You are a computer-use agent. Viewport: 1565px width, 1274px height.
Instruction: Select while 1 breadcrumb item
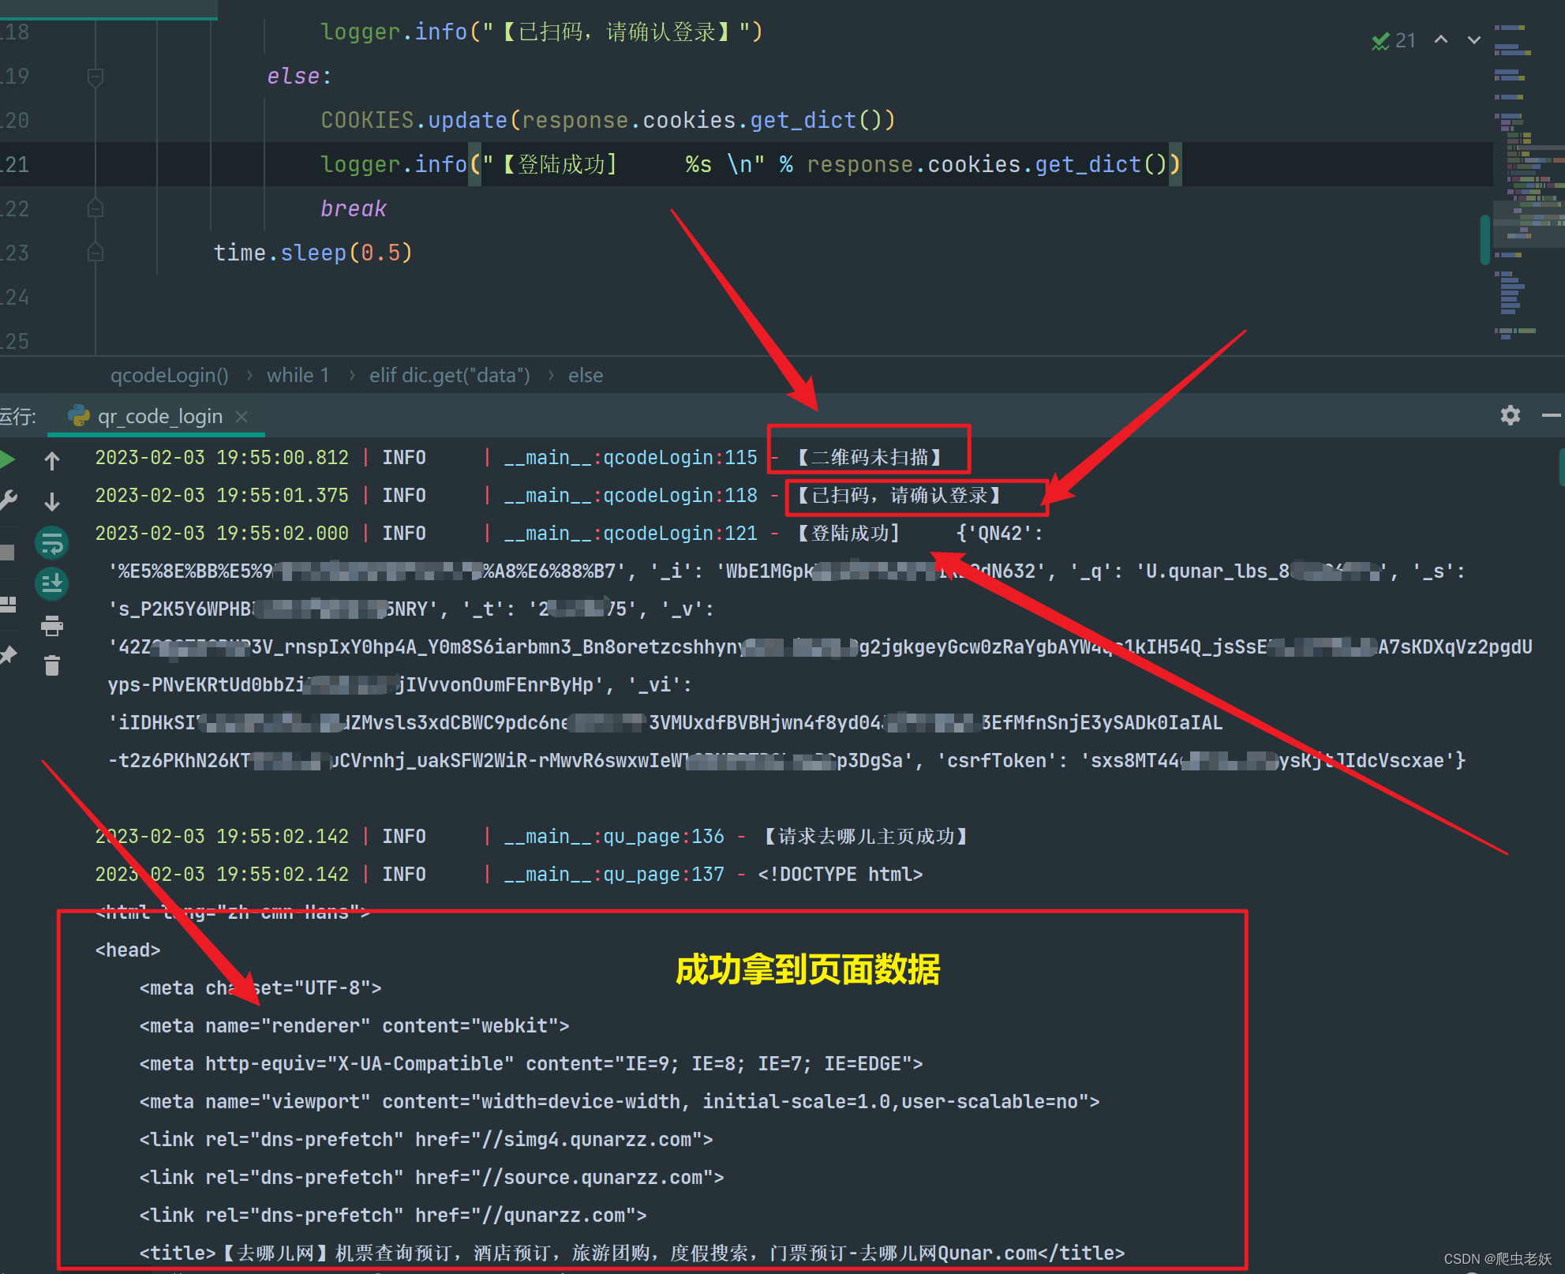298,376
